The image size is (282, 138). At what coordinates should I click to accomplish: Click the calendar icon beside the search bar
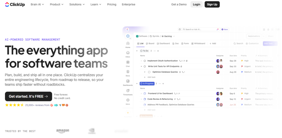pyautogui.click(x=180, y=29)
